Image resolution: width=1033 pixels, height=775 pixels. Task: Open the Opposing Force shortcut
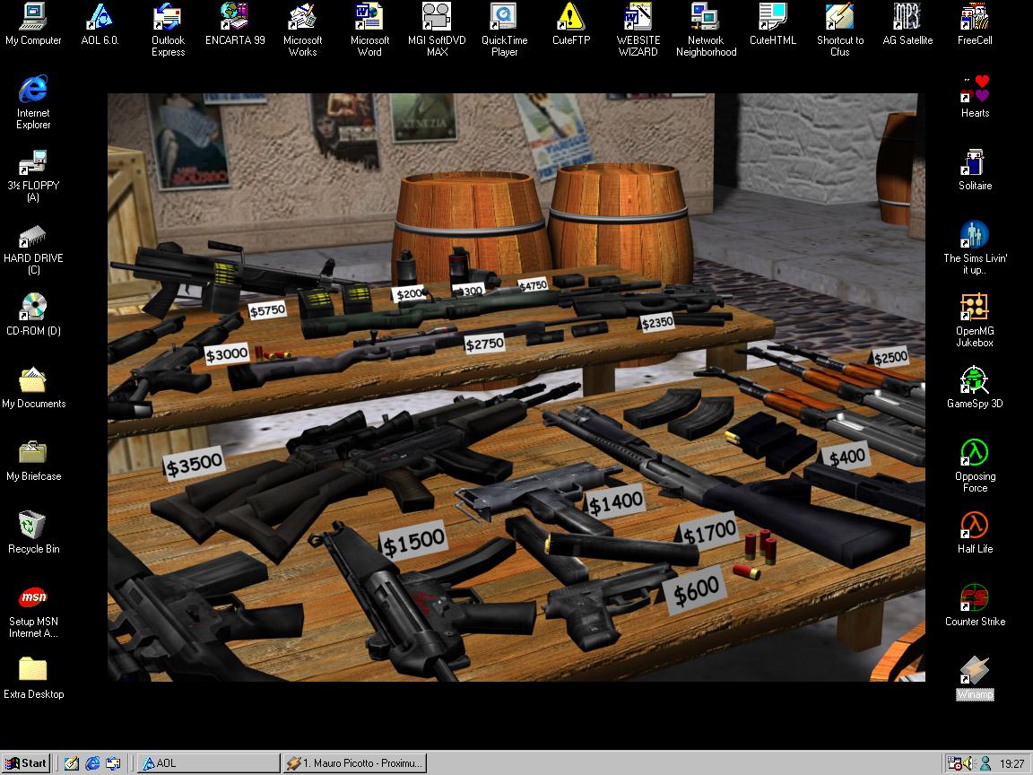[x=975, y=453]
